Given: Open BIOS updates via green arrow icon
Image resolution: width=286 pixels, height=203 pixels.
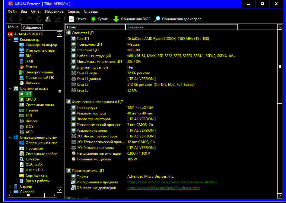Looking at the screenshot, I should pyautogui.click(x=116, y=19).
